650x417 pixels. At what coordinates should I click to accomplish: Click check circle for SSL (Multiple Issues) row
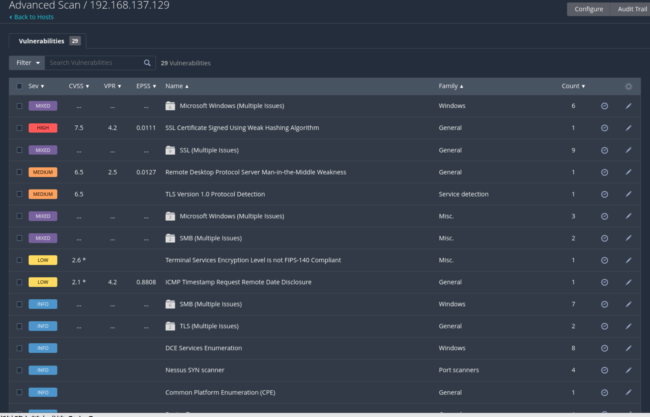click(x=605, y=150)
